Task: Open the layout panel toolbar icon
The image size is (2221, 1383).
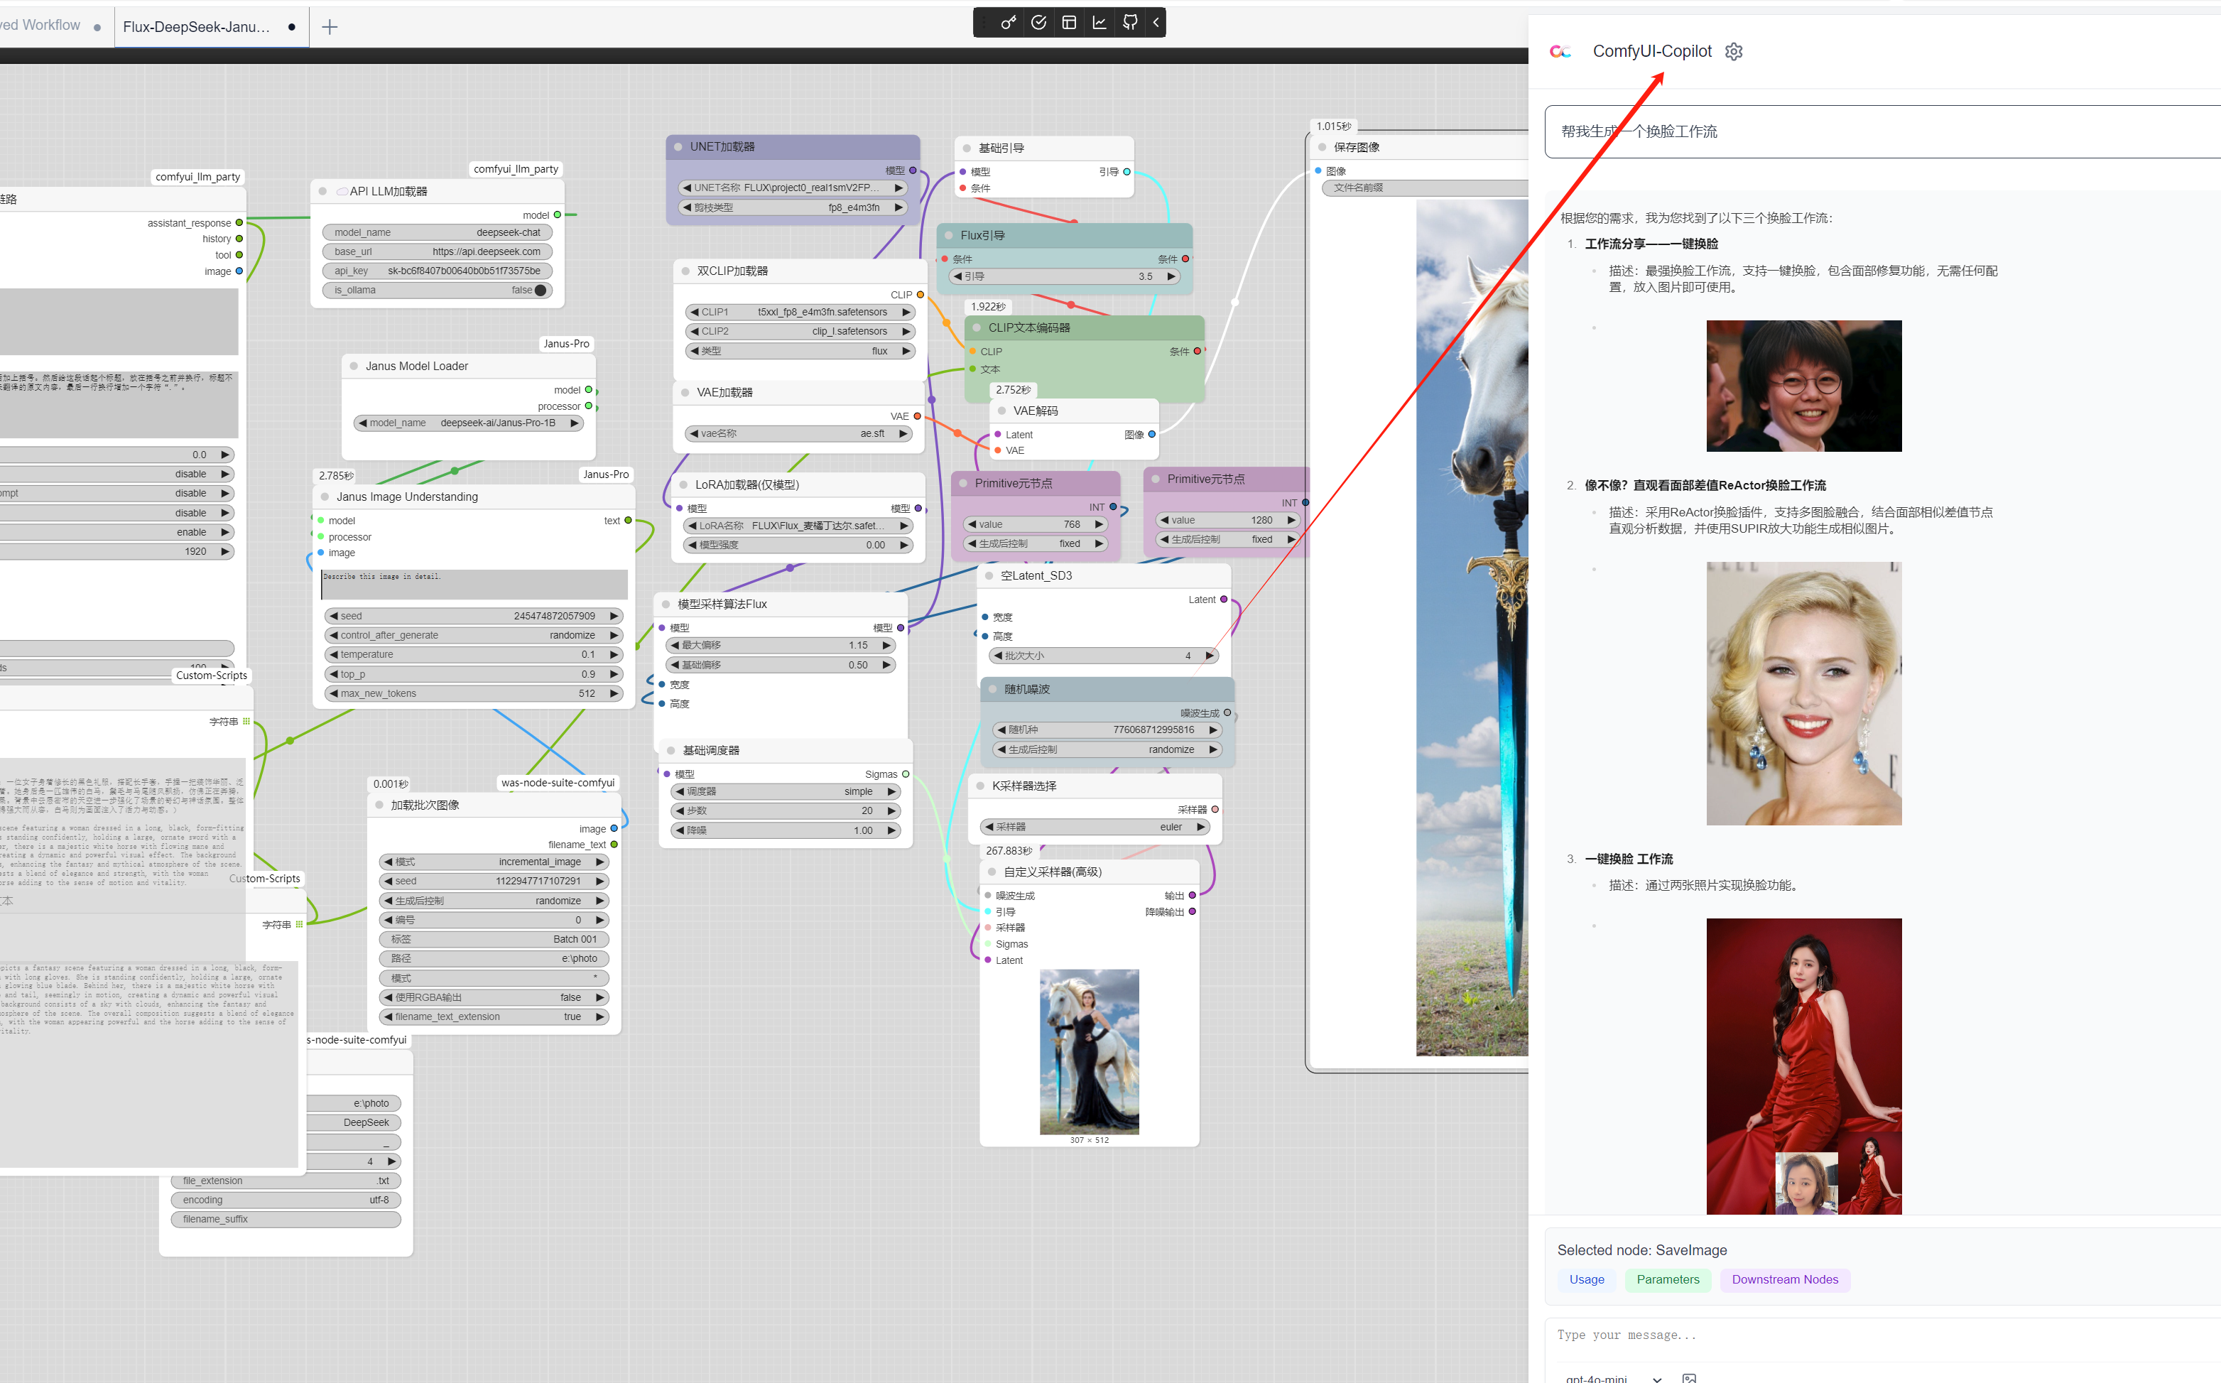Action: coord(1069,23)
